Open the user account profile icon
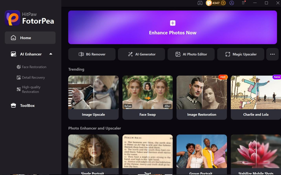281x175 pixels. coord(232,3)
